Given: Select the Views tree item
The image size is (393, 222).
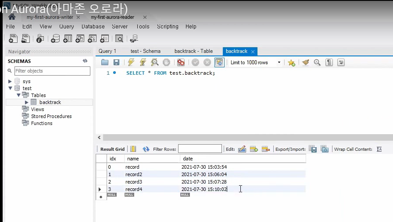Looking at the screenshot, I should tap(37, 109).
